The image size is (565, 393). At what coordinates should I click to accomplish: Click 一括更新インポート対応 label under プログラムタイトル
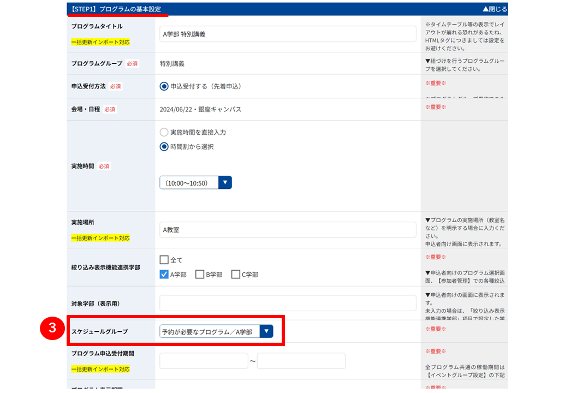pyautogui.click(x=100, y=42)
